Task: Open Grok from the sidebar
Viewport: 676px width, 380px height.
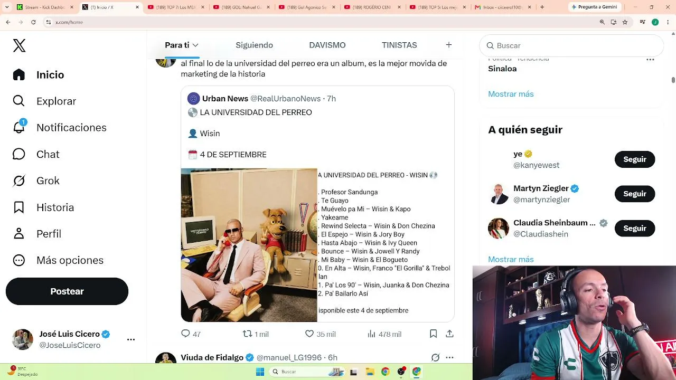Action: coord(36,181)
